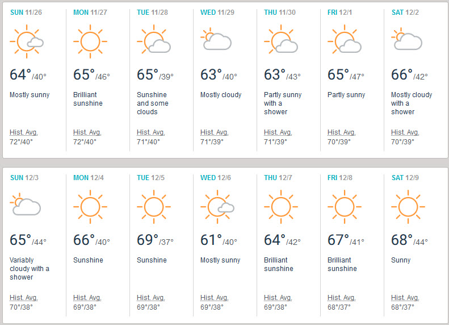The image size is (449, 325).
Task: Click the 69° high temperature for TUE 12/5
Action: 148,240
